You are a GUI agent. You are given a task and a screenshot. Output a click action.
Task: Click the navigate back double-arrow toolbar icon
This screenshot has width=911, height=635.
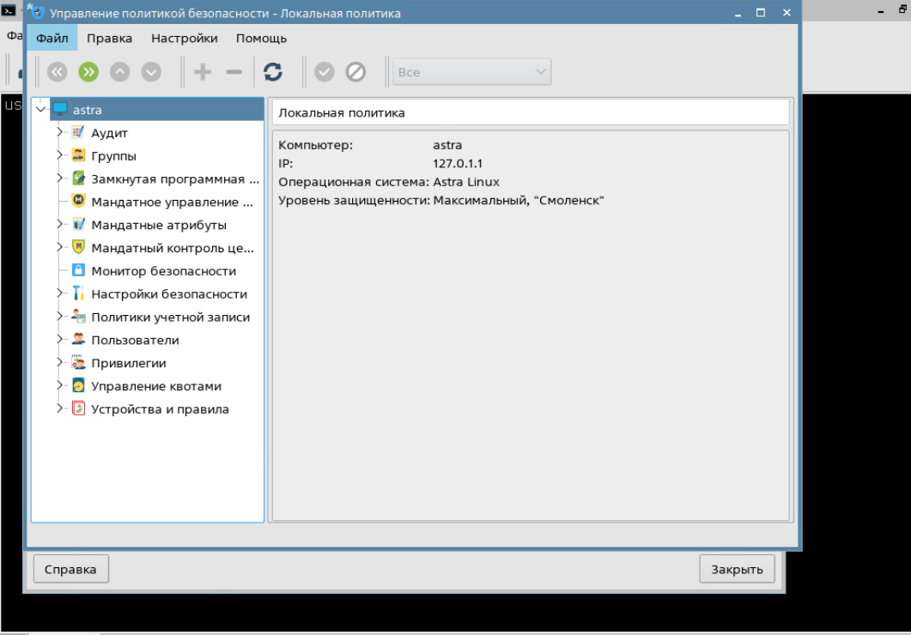pos(57,72)
